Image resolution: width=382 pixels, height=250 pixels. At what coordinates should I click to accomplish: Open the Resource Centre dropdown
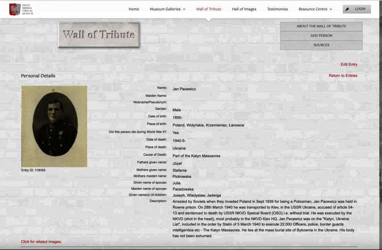tap(315, 9)
